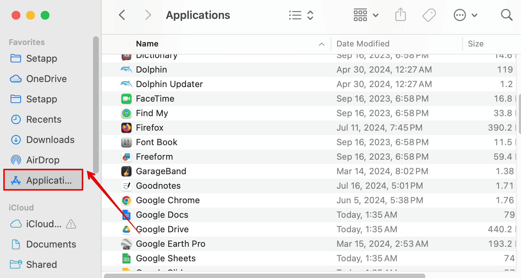Open the list view switcher dropdown
521x278 pixels.
tap(301, 15)
